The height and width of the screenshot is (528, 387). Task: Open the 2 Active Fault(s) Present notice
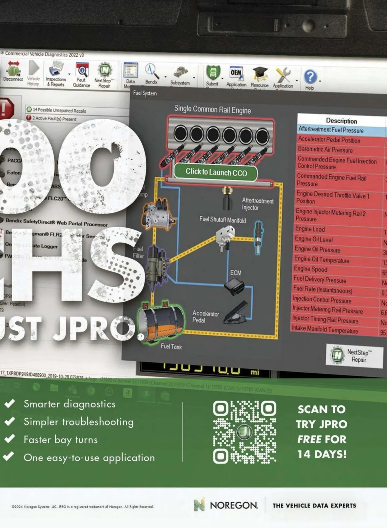point(54,118)
